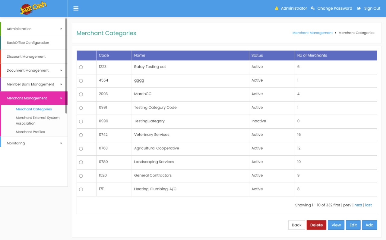
Task: Click the JazzCash logo
Action: [33, 8]
